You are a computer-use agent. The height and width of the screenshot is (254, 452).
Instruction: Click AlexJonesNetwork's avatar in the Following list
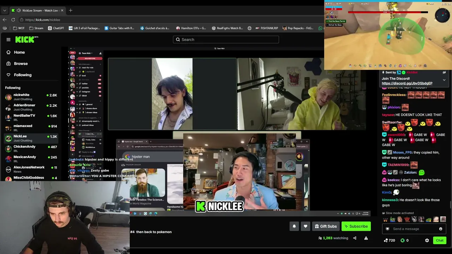coord(8,169)
